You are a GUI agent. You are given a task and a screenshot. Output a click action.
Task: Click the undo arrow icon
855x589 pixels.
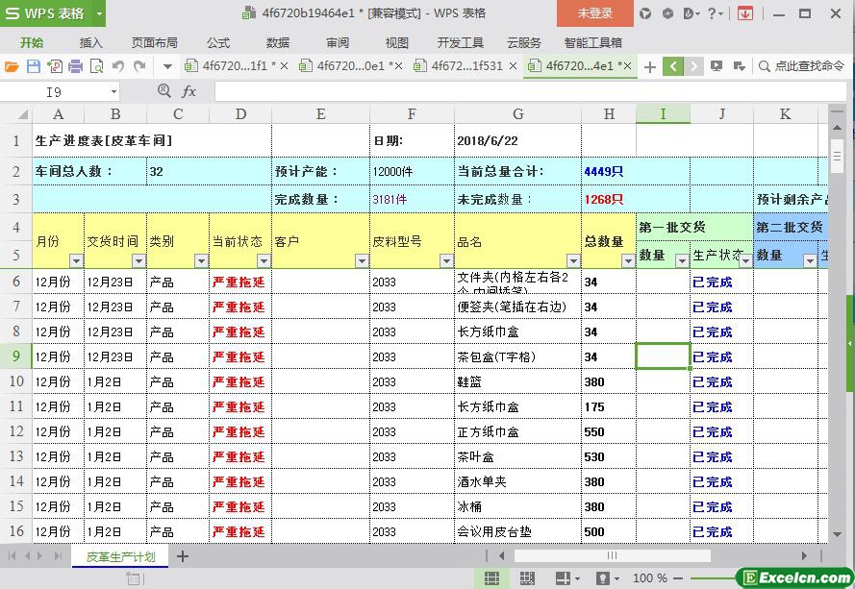click(x=118, y=66)
